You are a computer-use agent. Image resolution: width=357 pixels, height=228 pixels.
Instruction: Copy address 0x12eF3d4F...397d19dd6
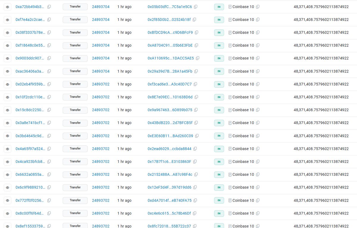point(195,188)
